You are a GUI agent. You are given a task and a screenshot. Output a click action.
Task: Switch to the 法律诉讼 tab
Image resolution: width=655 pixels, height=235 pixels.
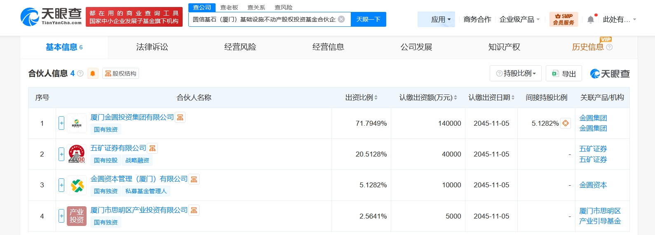tap(152, 47)
